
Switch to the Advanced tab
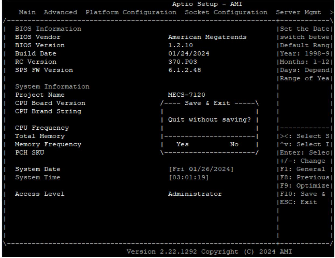60,12
